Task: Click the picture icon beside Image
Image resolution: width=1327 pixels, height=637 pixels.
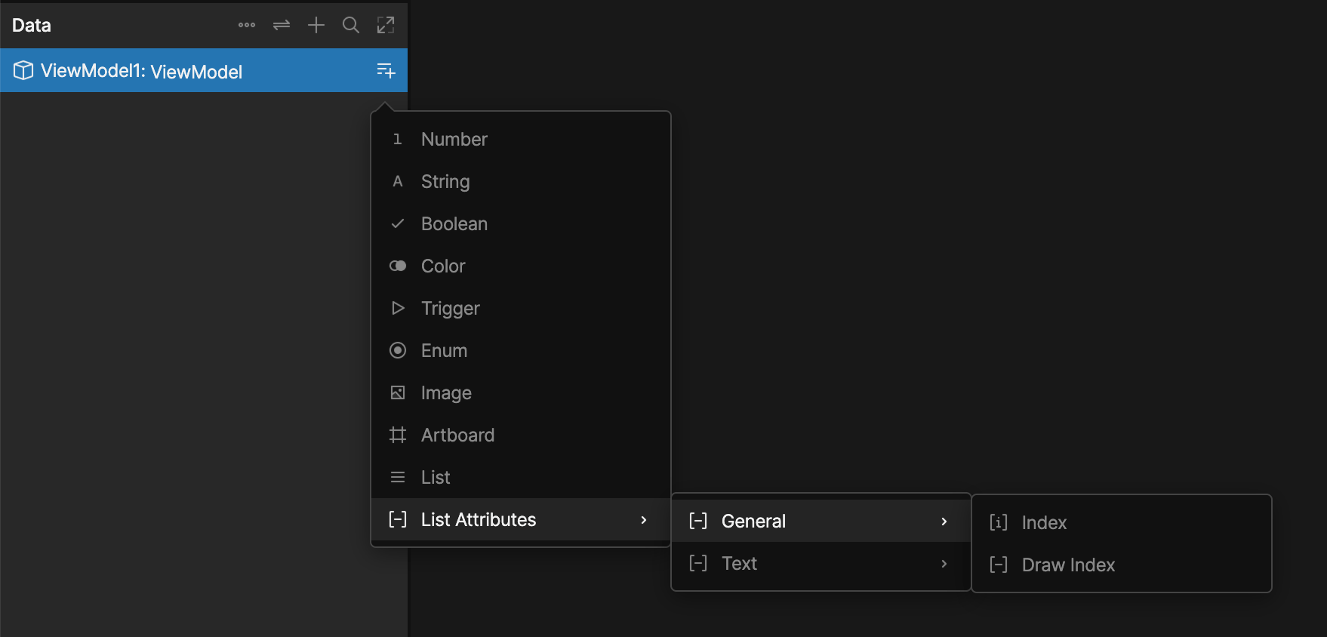Action: [x=398, y=392]
